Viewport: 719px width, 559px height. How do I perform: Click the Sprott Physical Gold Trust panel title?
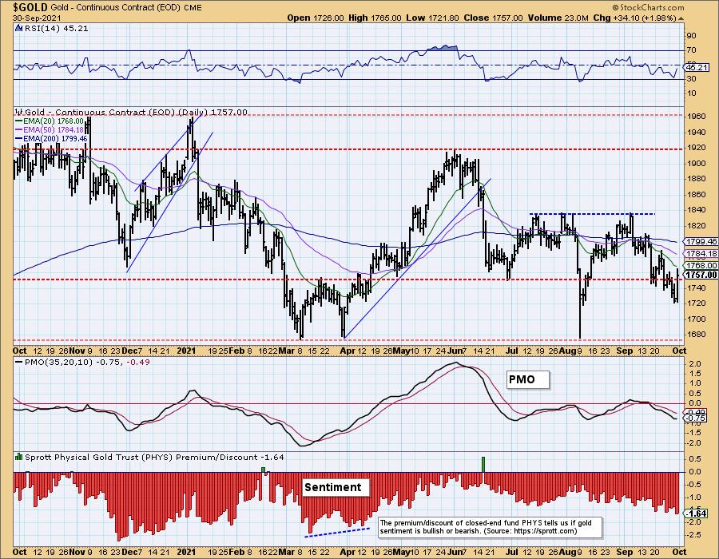tap(154, 457)
